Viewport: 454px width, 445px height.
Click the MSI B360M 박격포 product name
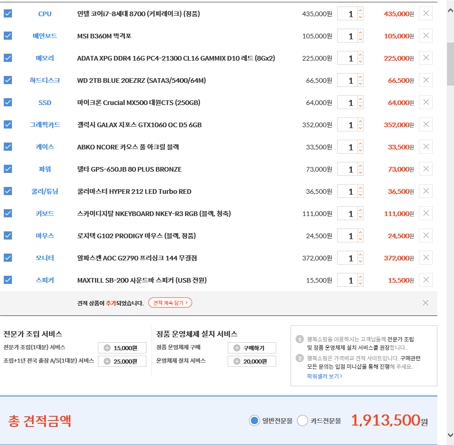[104, 36]
